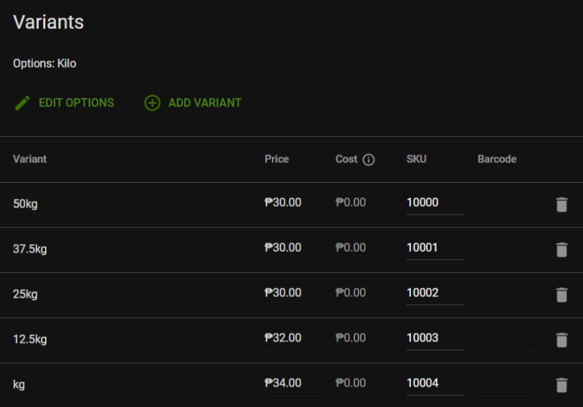Delete the kg variant row

[x=561, y=385]
